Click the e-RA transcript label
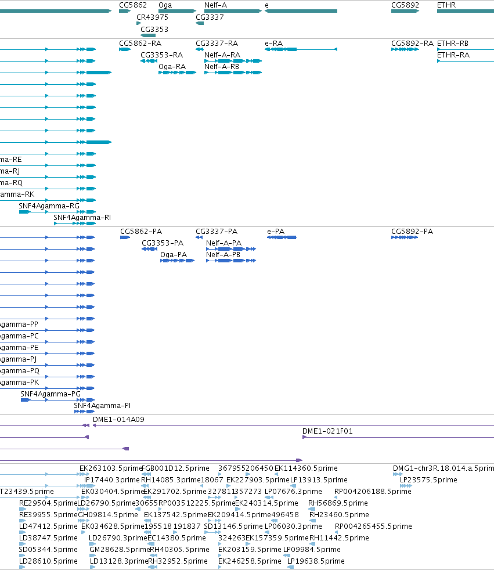Image resolution: width=494 pixels, height=570 pixels. coord(274,44)
